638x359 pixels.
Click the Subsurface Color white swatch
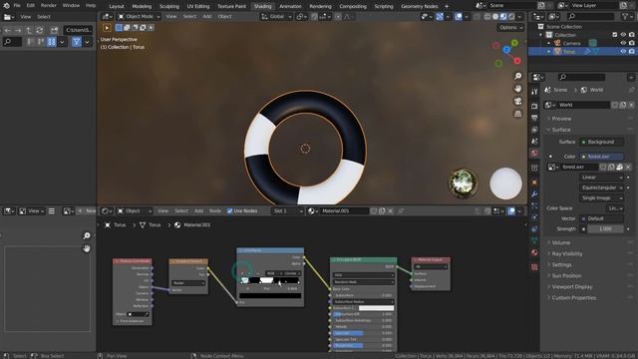[x=376, y=308]
